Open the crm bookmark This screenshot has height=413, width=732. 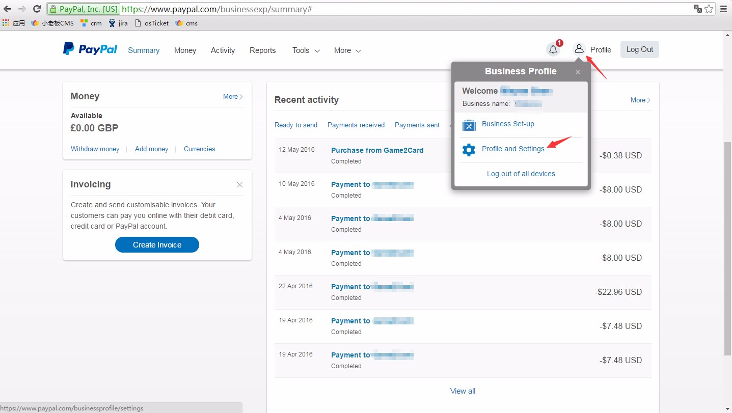point(91,23)
